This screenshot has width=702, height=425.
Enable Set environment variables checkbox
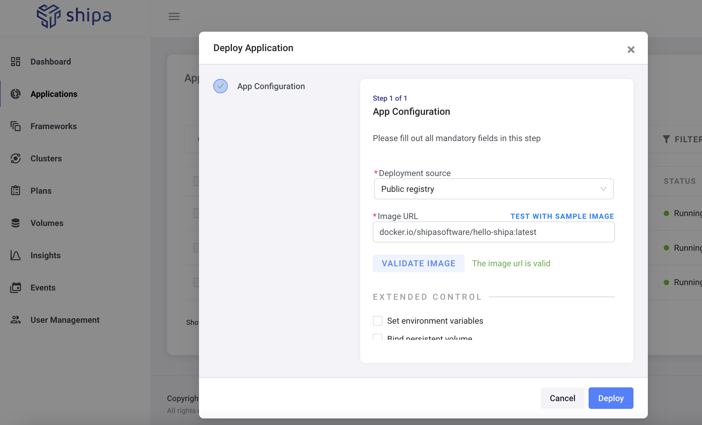coord(378,321)
